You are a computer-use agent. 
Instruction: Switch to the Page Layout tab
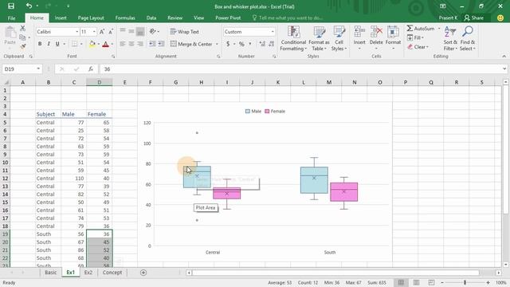tap(91, 18)
